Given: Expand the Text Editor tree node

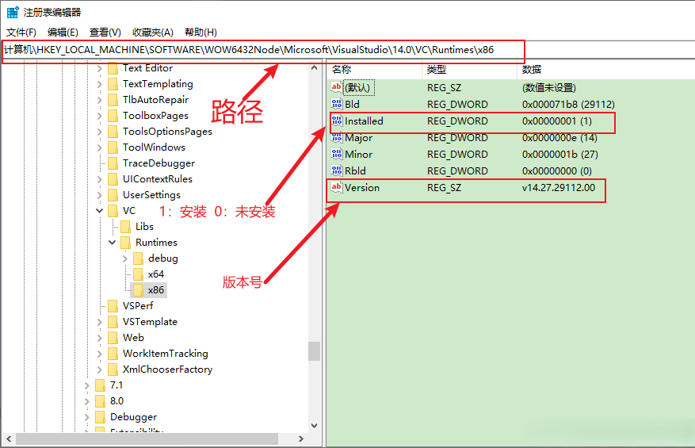Looking at the screenshot, I should click(100, 68).
